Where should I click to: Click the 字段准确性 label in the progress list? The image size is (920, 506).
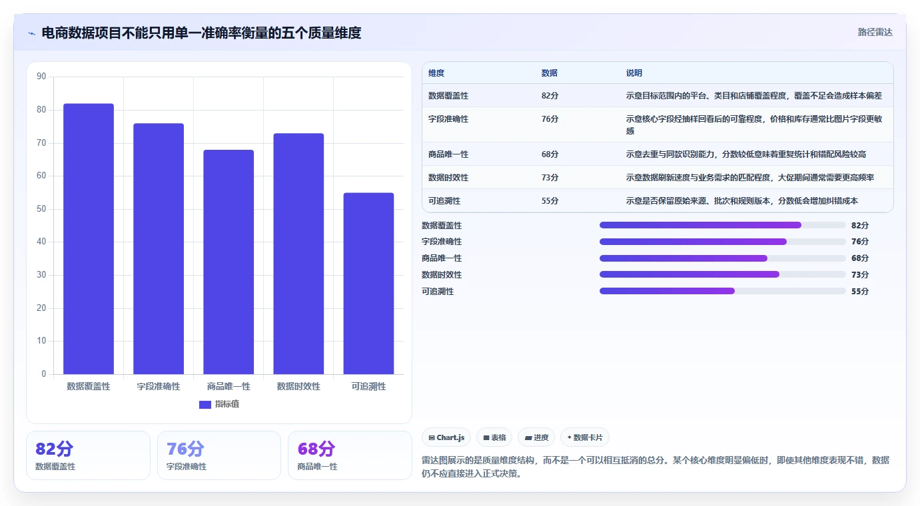[442, 242]
